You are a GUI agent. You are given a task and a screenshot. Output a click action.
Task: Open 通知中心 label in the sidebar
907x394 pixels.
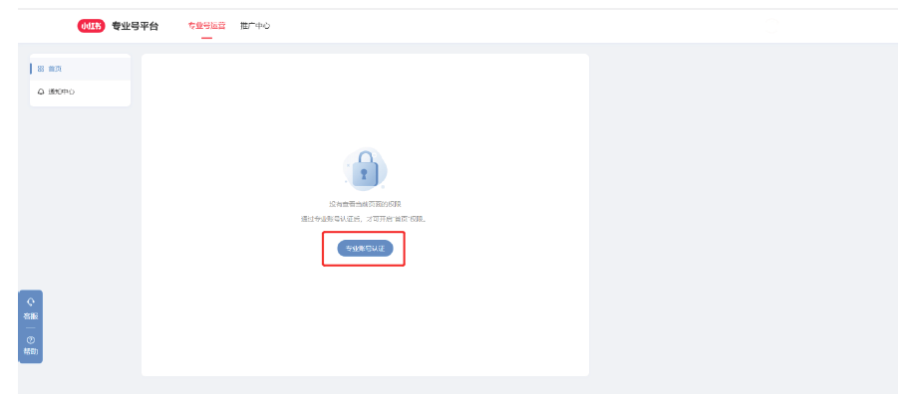(62, 92)
